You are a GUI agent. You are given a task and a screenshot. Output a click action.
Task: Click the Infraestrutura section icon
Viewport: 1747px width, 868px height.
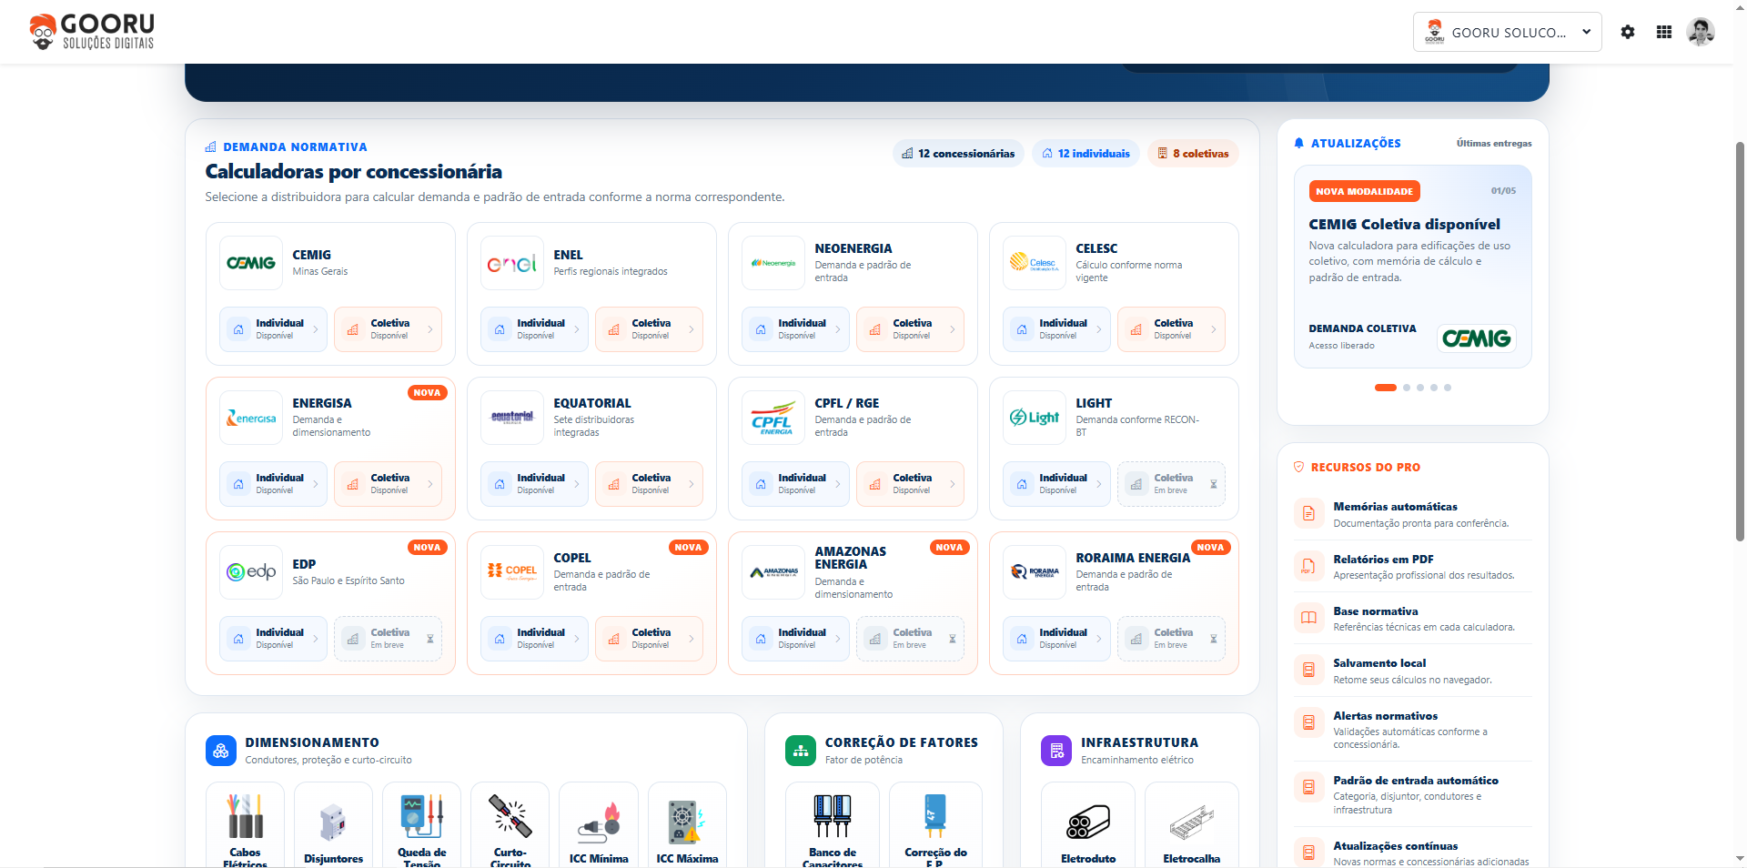point(1056,751)
